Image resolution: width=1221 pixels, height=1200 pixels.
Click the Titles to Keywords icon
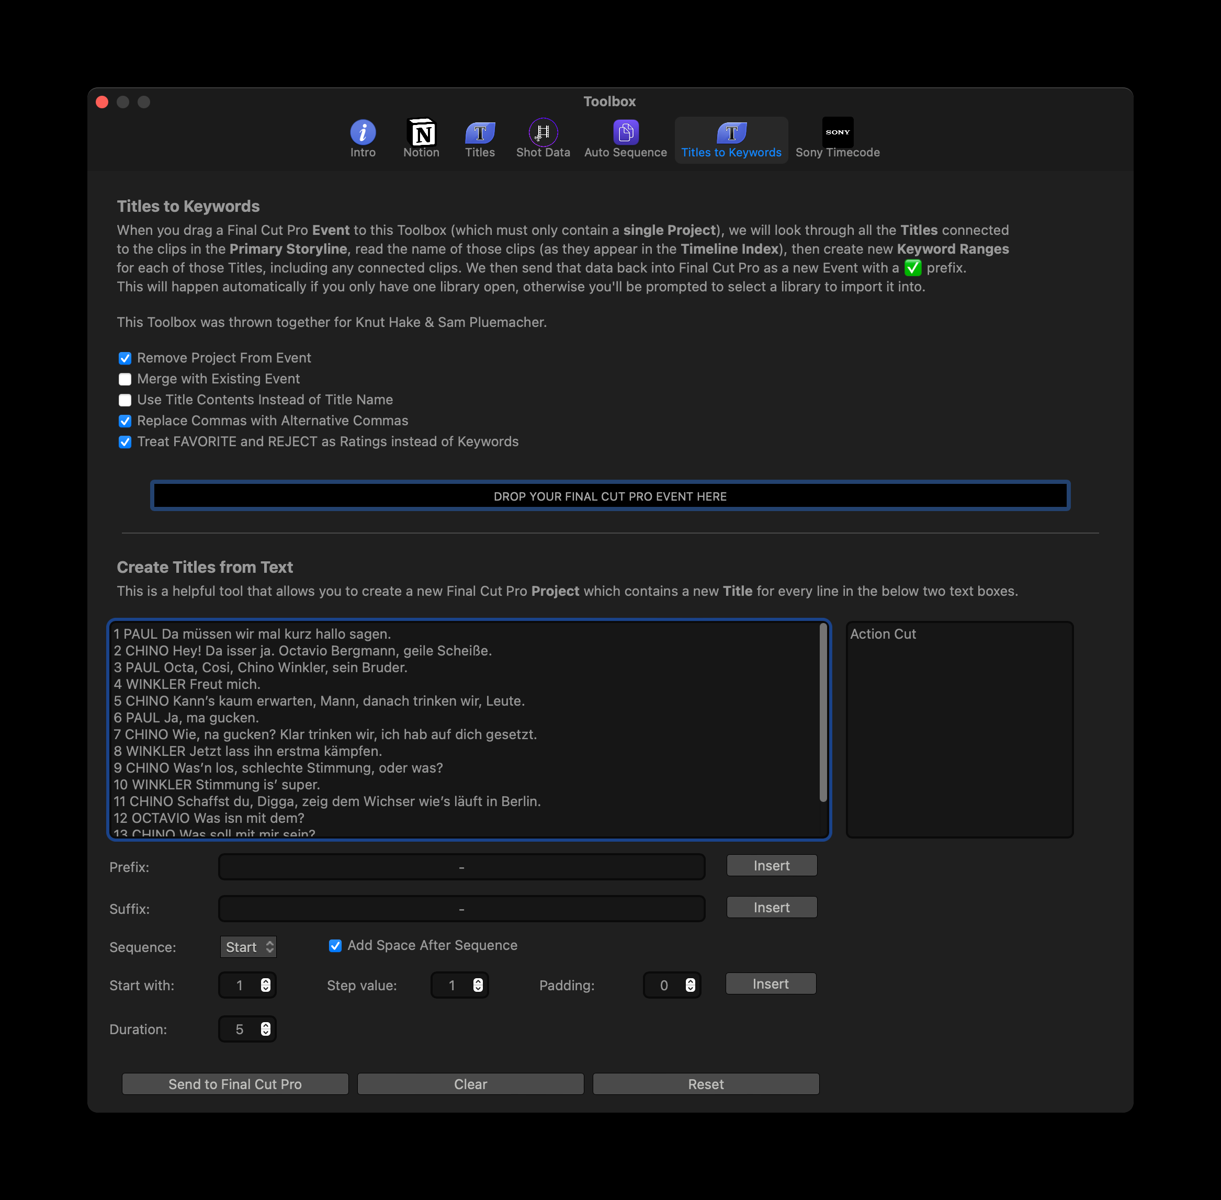[x=731, y=132]
